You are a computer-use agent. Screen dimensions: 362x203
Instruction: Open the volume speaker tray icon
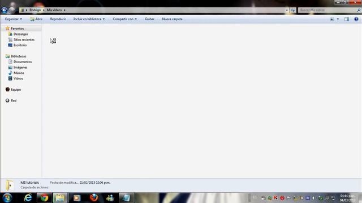pyautogui.click(x=313, y=198)
